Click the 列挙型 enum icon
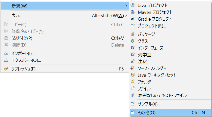The width and height of the screenshot is (212, 117). pyautogui.click(x=133, y=54)
